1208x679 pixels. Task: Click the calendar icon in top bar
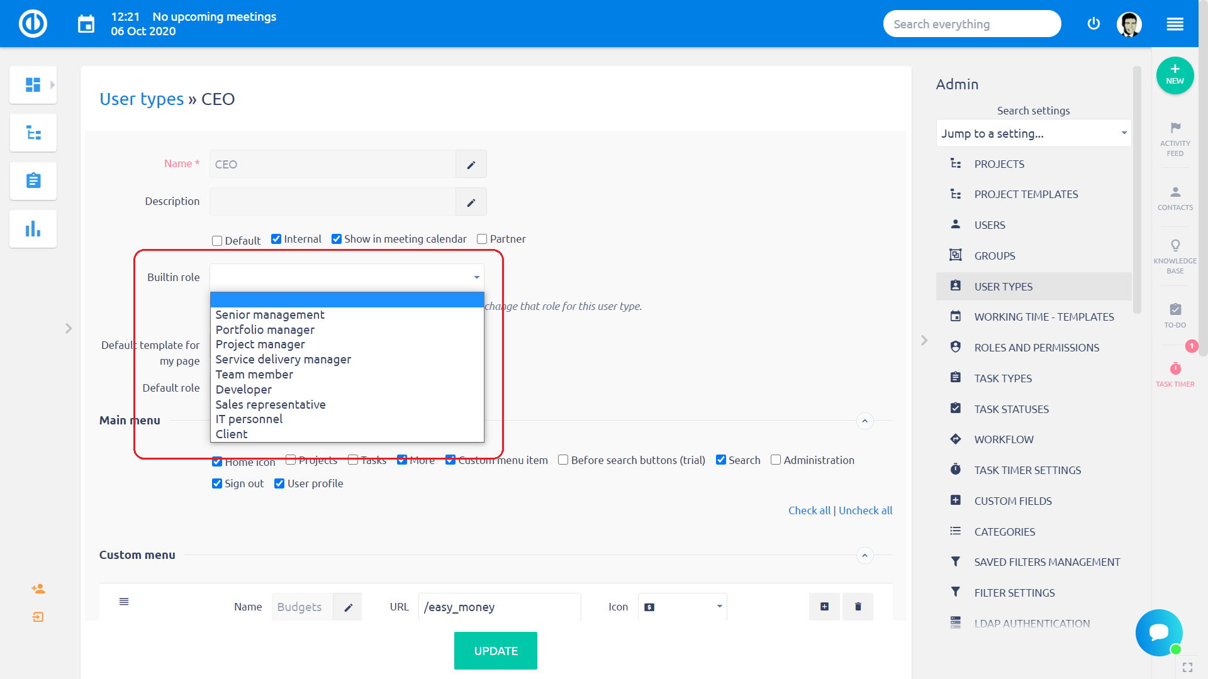tap(86, 25)
